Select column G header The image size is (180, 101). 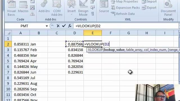click(x=129, y=33)
